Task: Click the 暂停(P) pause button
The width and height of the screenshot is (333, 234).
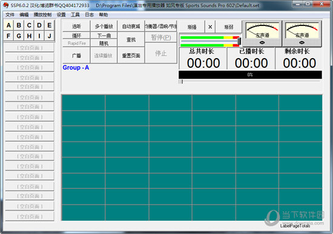Action: click(x=161, y=37)
